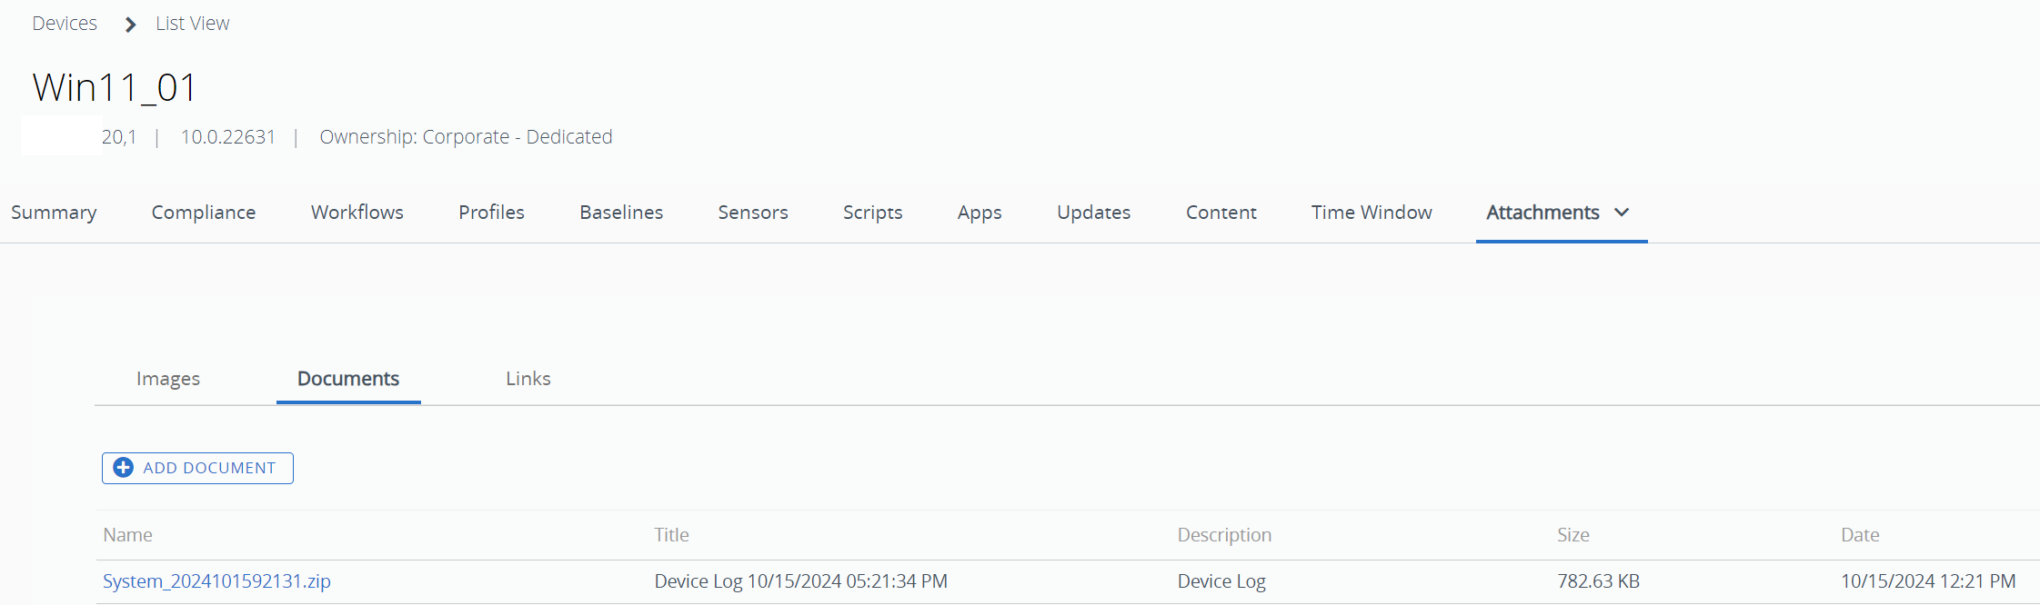Open the Workflows tab
The image size is (2040, 605).
click(357, 213)
